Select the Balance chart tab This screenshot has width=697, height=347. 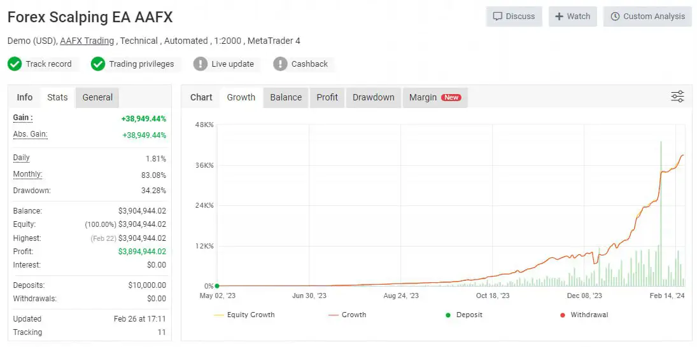(x=286, y=97)
